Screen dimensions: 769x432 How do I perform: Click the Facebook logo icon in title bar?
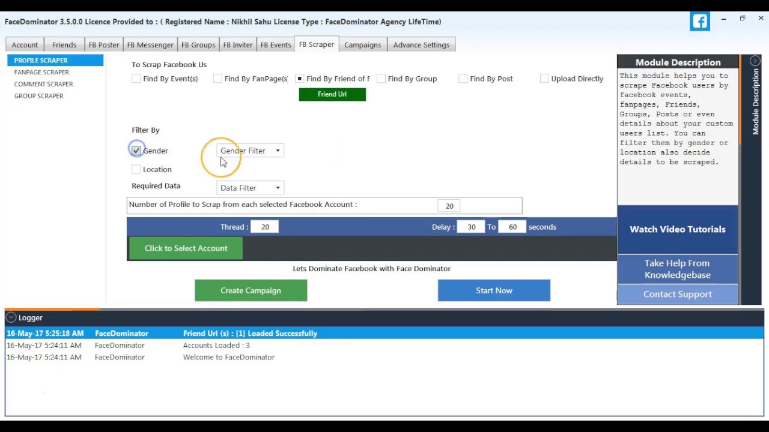pos(700,22)
